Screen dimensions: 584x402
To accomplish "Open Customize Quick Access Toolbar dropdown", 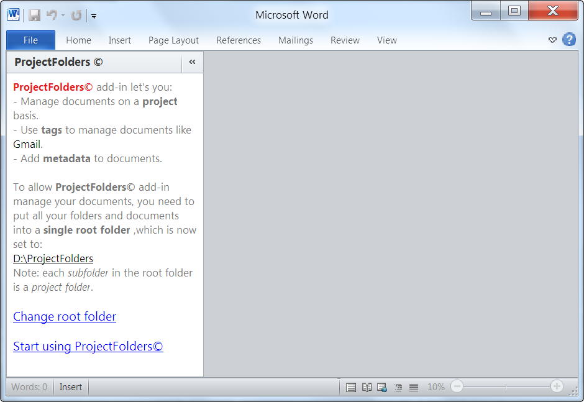I will (94, 16).
